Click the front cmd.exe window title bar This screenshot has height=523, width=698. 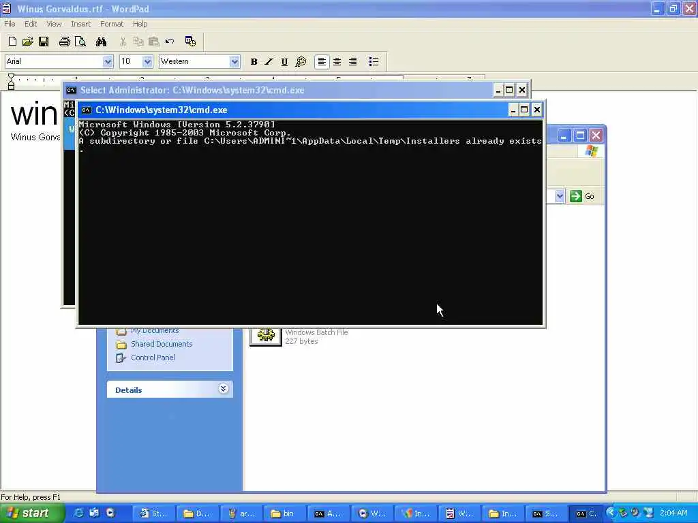click(x=294, y=110)
